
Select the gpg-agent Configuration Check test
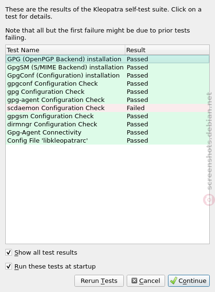(x=107, y=100)
